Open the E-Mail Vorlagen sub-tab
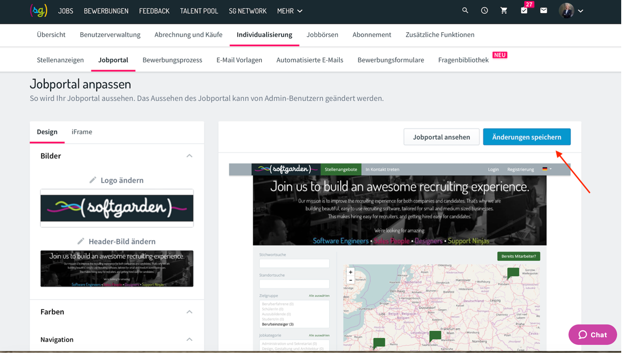This screenshot has height=355, width=623. [x=240, y=60]
